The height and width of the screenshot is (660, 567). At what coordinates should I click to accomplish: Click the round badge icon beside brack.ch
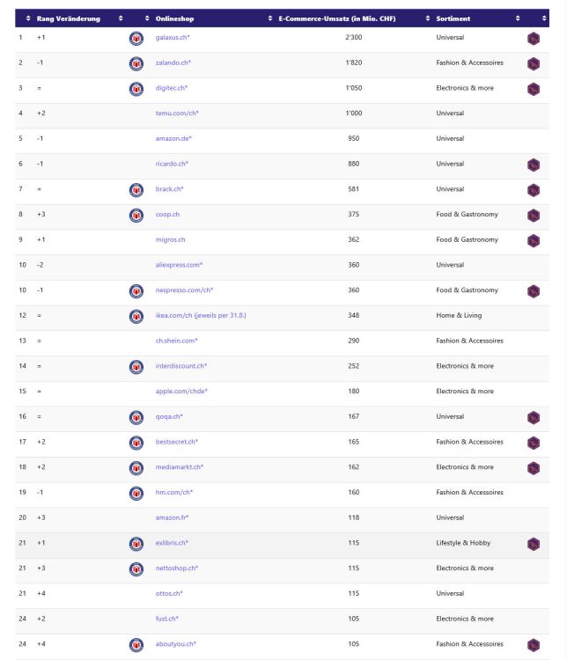click(136, 190)
